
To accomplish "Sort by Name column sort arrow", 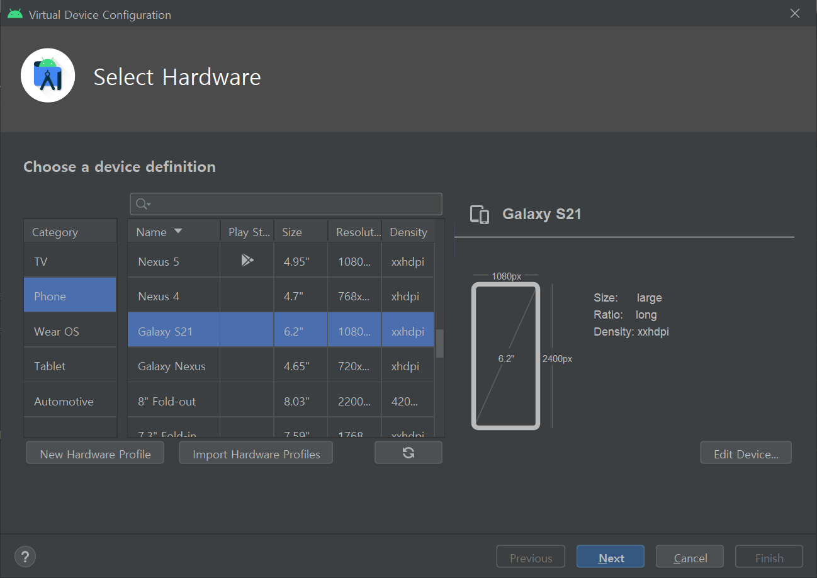I will click(178, 232).
